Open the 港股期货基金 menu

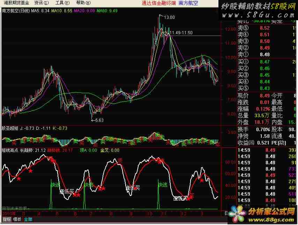(16, 3)
